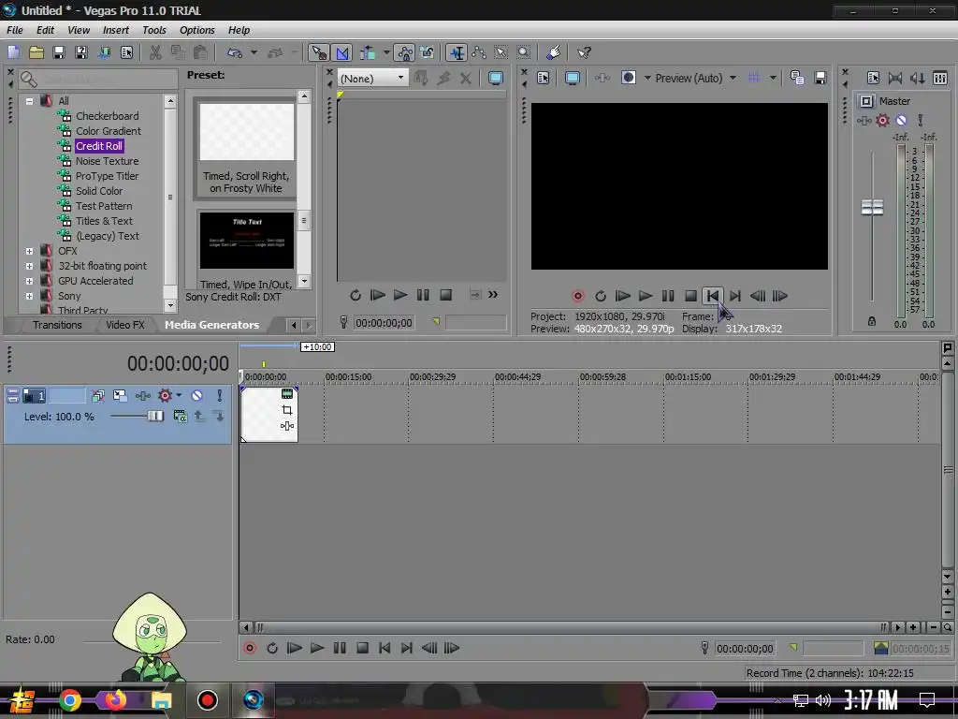Click the What's This help icon
Image resolution: width=958 pixels, height=719 pixels.
click(584, 52)
